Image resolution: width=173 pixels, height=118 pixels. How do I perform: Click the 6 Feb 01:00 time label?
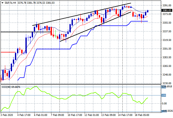[41, 115]
